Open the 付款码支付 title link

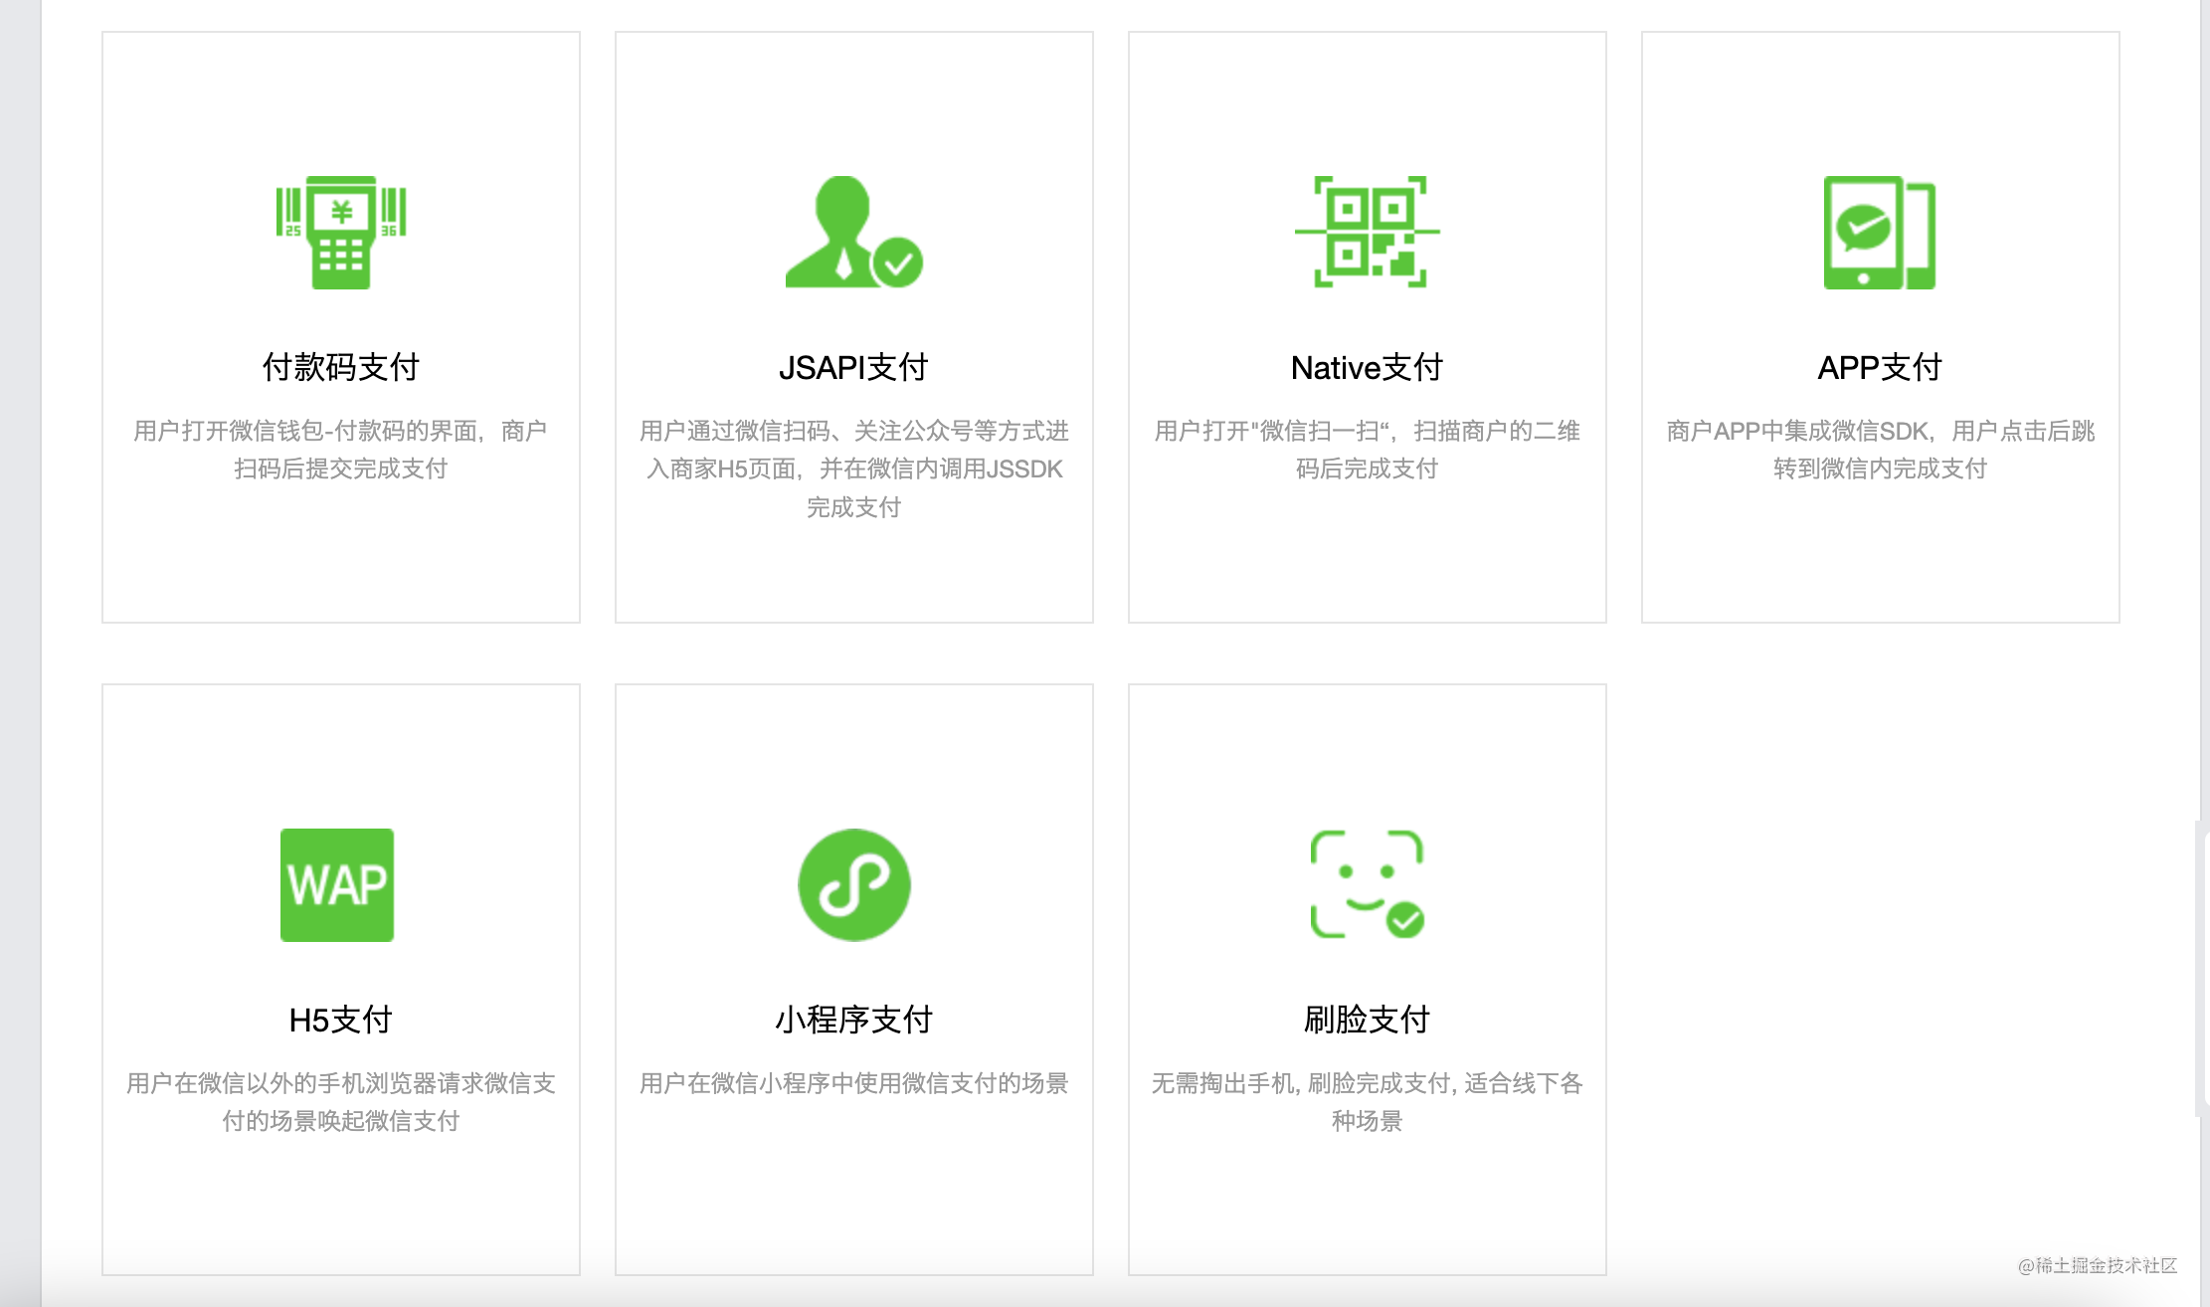click(x=341, y=367)
